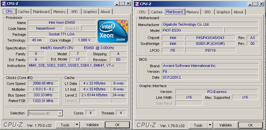Image resolution: width=266 pixels, height=130 pixels.
Task: Click Validate button in right window
Action: (x=226, y=125)
